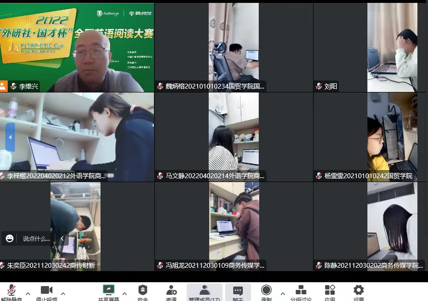
Task: Unmute the microphone in the bottom toolbar
Action: [x=12, y=290]
